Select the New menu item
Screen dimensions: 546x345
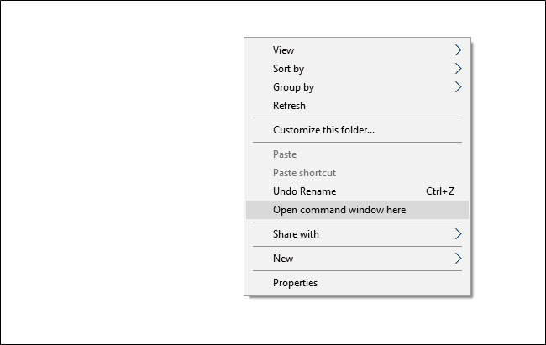coord(357,259)
